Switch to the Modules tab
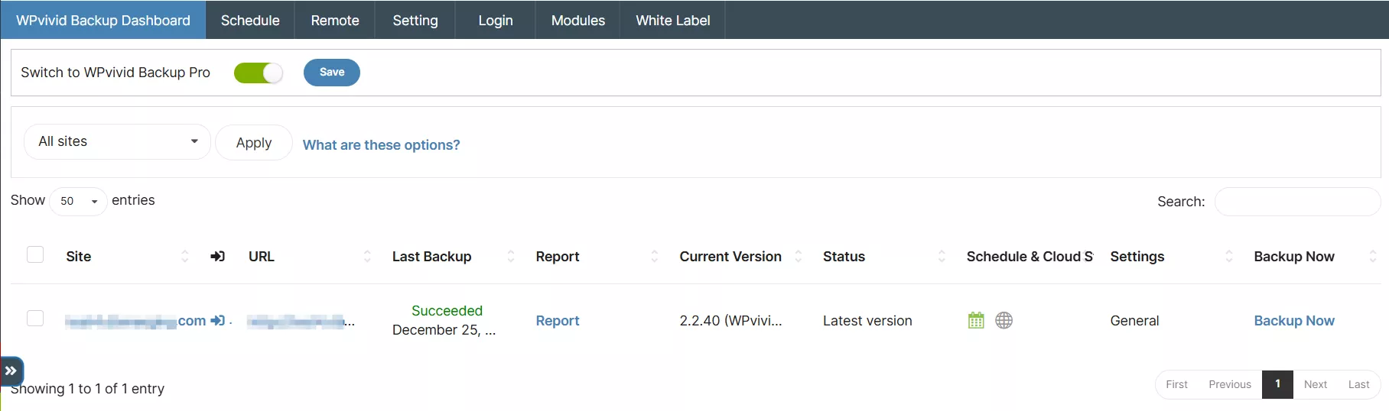 [578, 20]
